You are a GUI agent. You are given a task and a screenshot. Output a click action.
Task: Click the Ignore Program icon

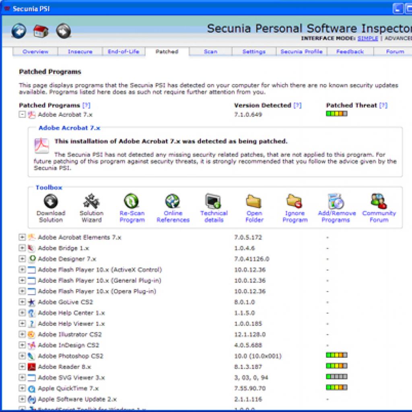295,201
